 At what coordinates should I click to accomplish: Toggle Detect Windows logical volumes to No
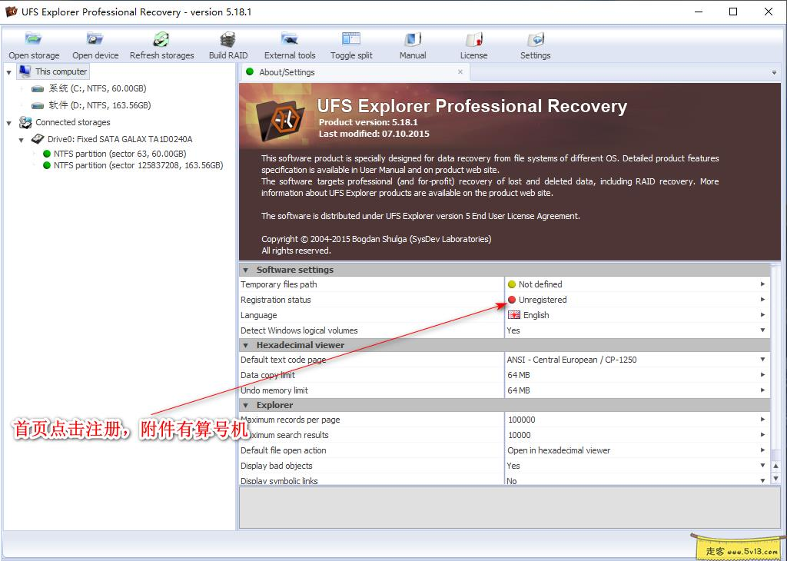tap(762, 330)
